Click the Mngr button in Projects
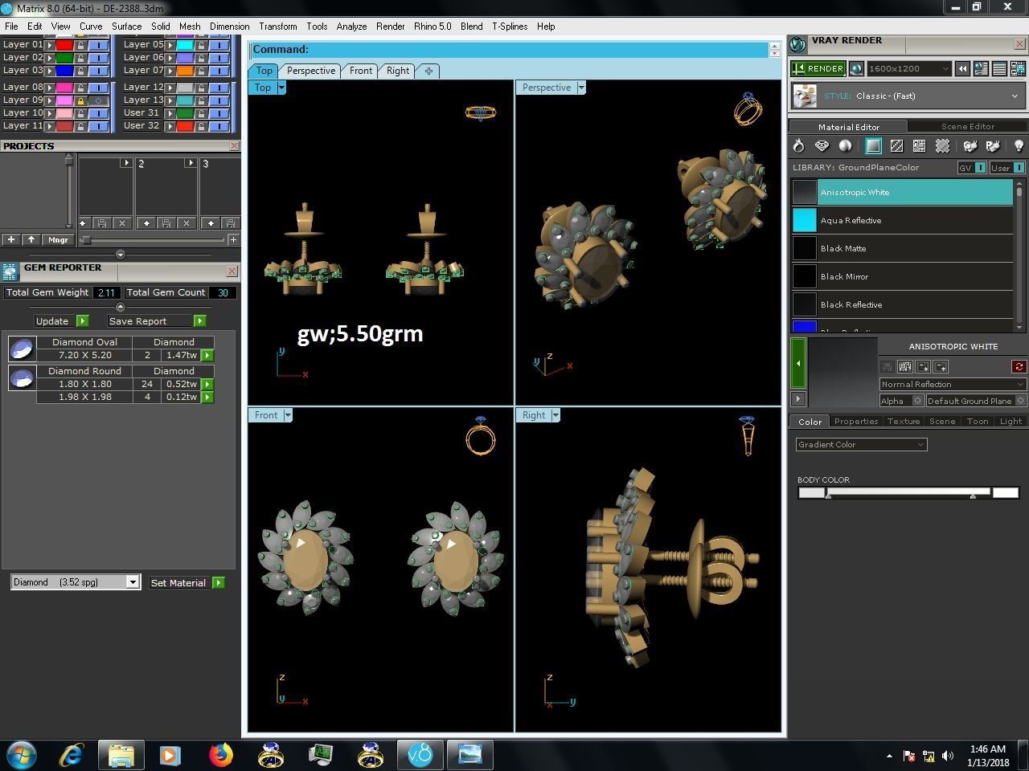The width and height of the screenshot is (1029, 771). [58, 239]
